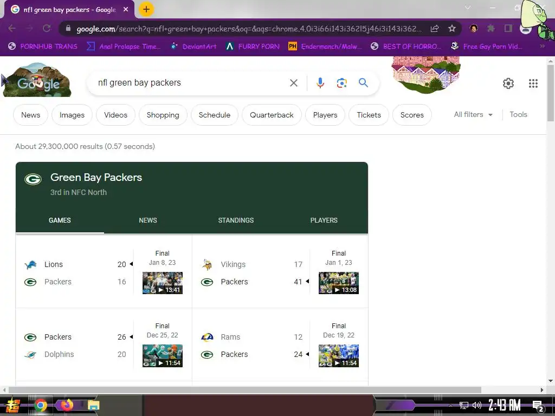
Task: Close the nfl green bay packers tab
Action: pos(126,10)
